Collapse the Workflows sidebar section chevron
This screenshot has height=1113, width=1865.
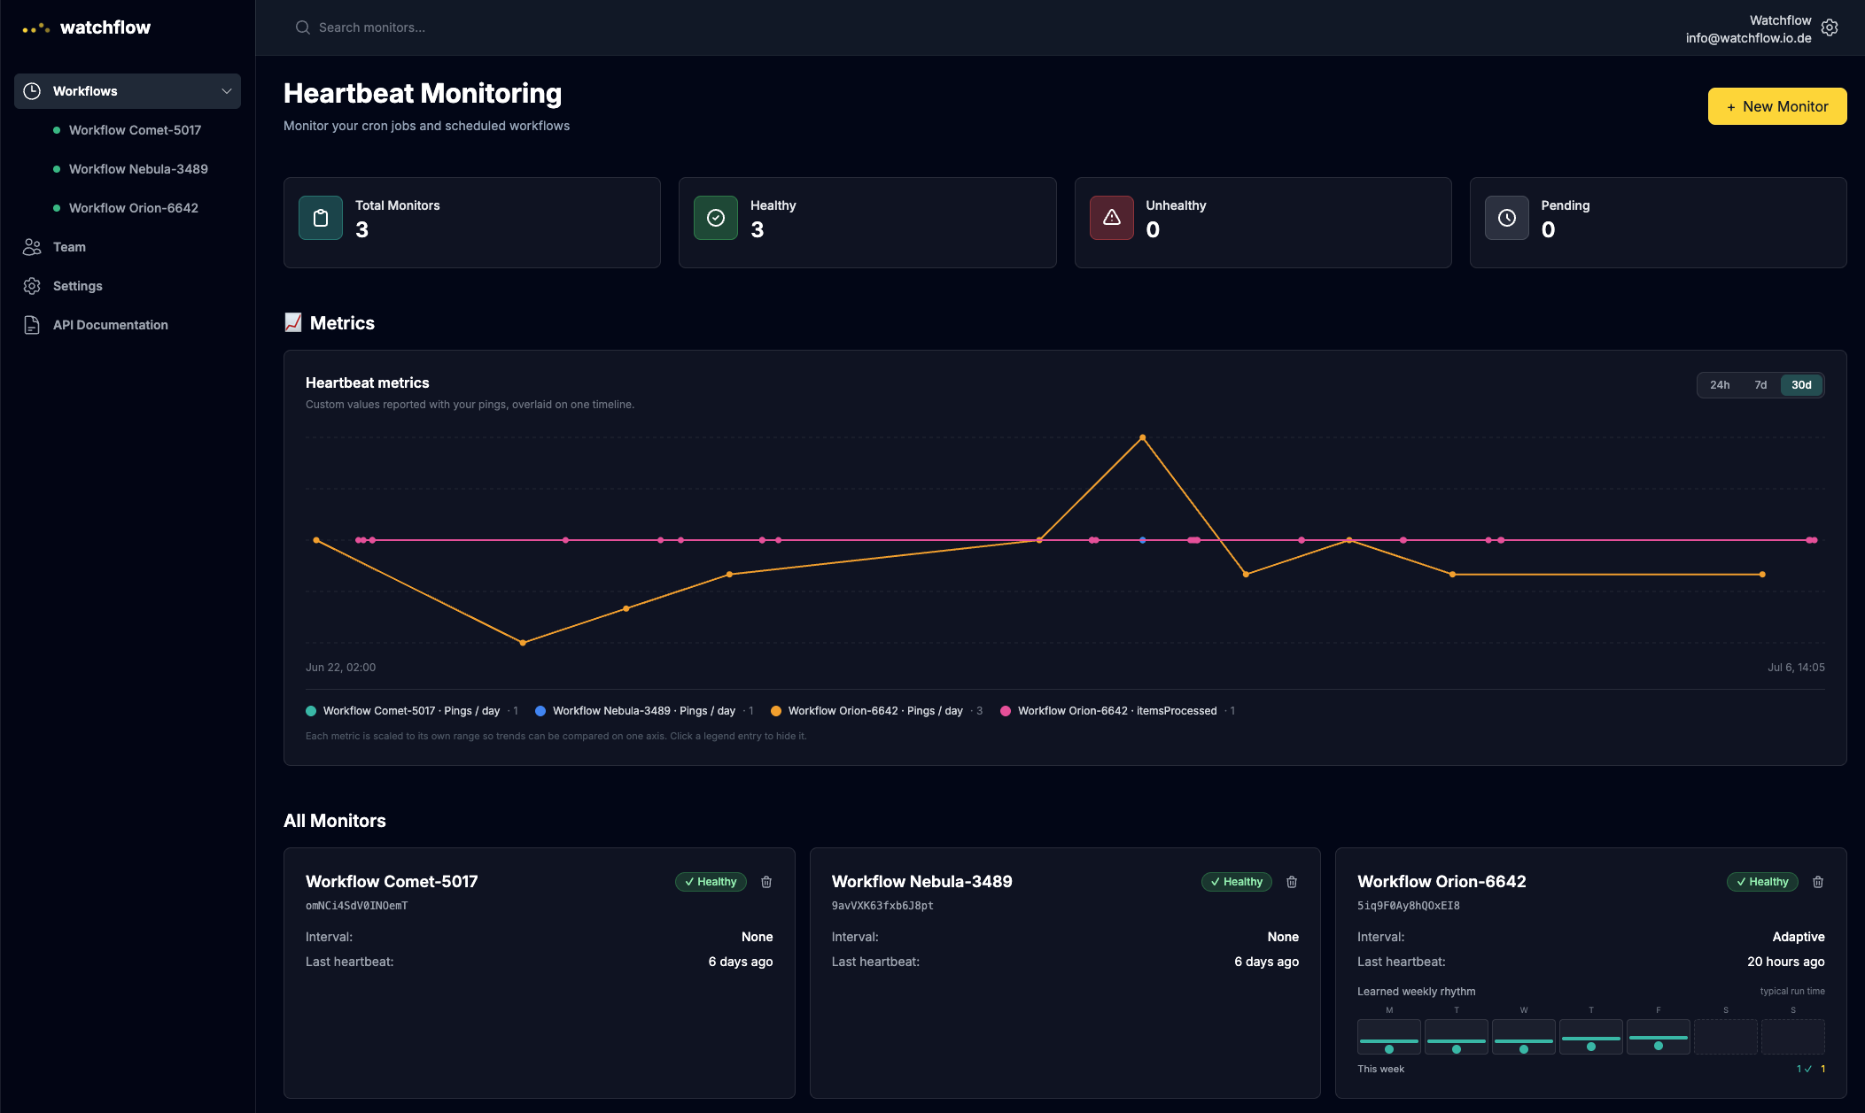227,91
